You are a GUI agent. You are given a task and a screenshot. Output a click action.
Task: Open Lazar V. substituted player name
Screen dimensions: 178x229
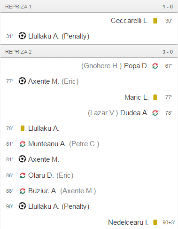[x=103, y=113]
